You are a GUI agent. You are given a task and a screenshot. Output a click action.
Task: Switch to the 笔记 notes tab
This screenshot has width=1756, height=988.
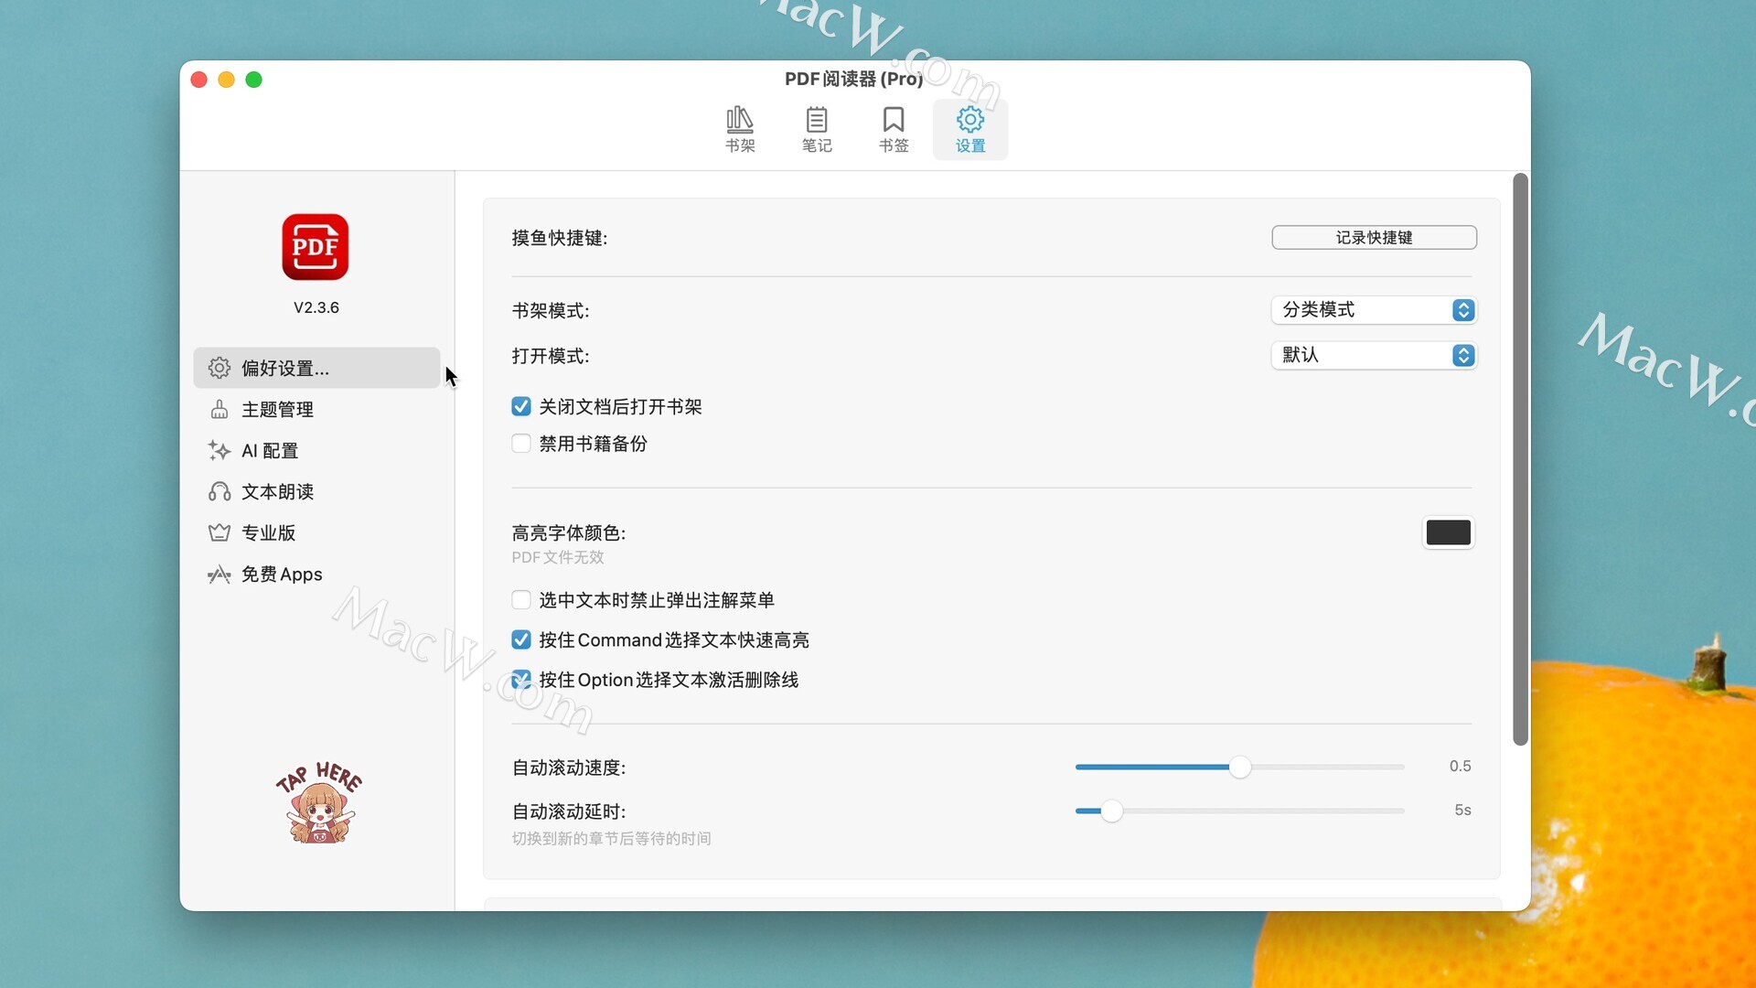click(x=817, y=129)
